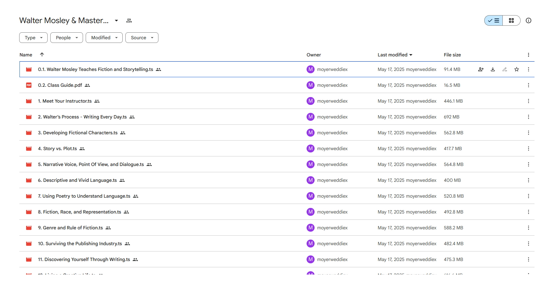This screenshot has width=557, height=297.
Task: Open folder name dropdown arrow
Action: point(116,20)
